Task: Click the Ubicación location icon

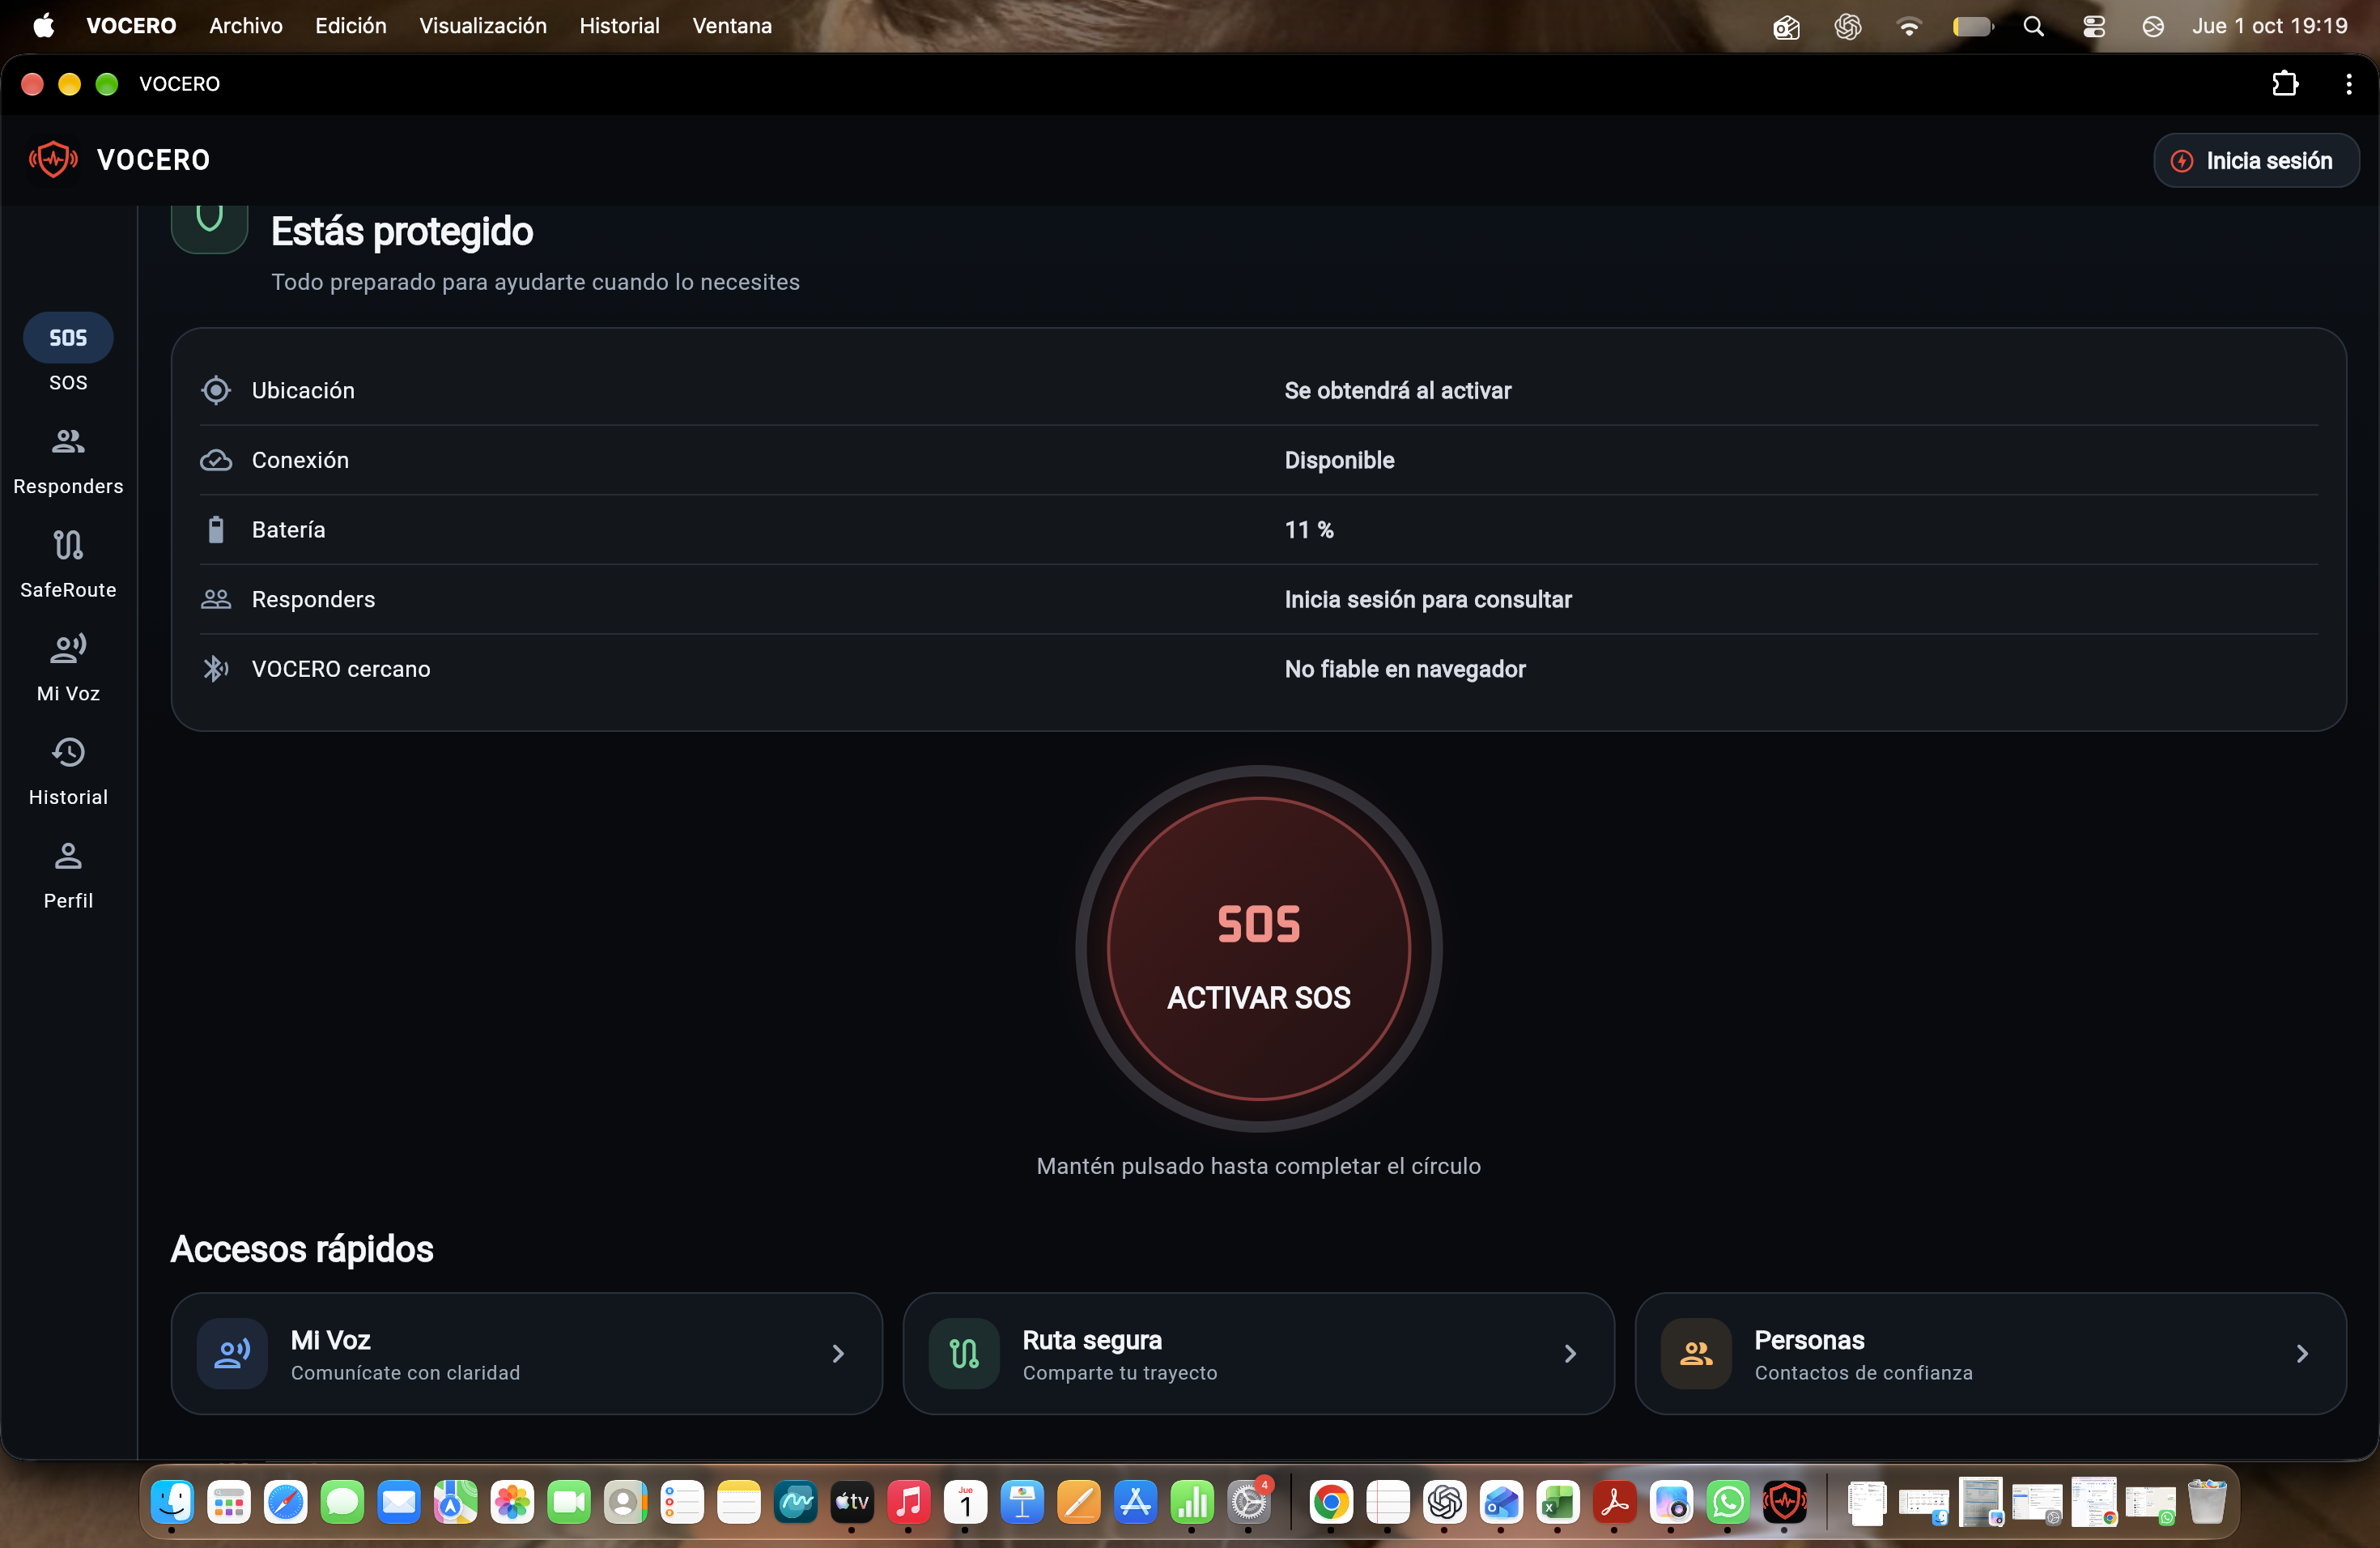Action: [216, 390]
